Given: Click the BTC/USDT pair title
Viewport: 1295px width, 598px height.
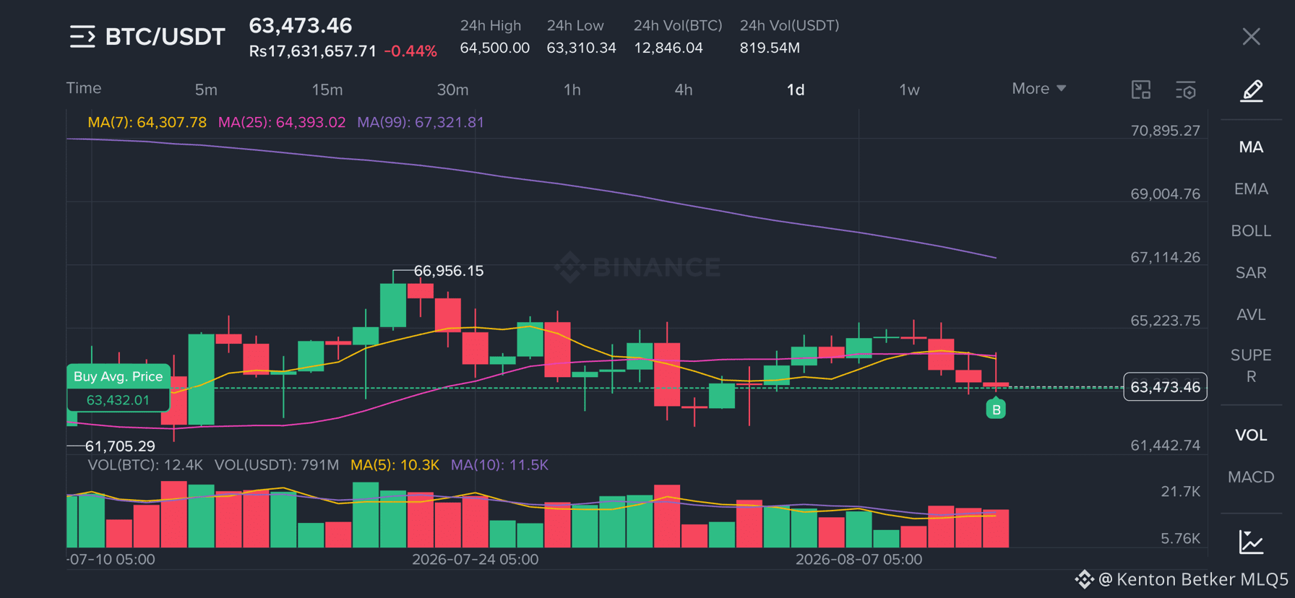Looking at the screenshot, I should 165,37.
